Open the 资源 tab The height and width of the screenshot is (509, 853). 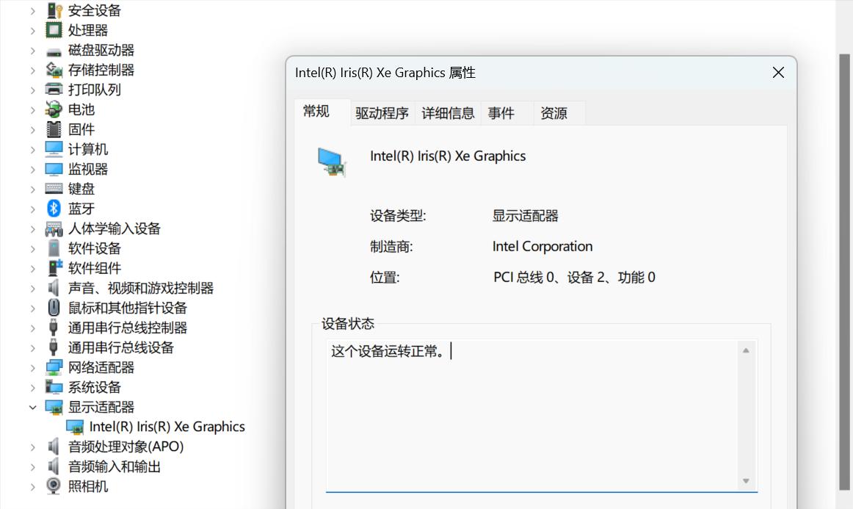click(x=559, y=113)
